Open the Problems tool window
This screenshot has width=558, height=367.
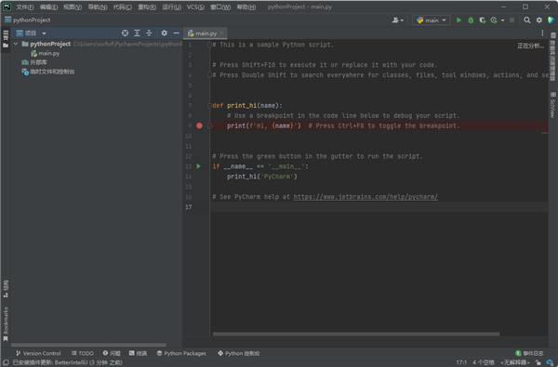[x=112, y=353]
